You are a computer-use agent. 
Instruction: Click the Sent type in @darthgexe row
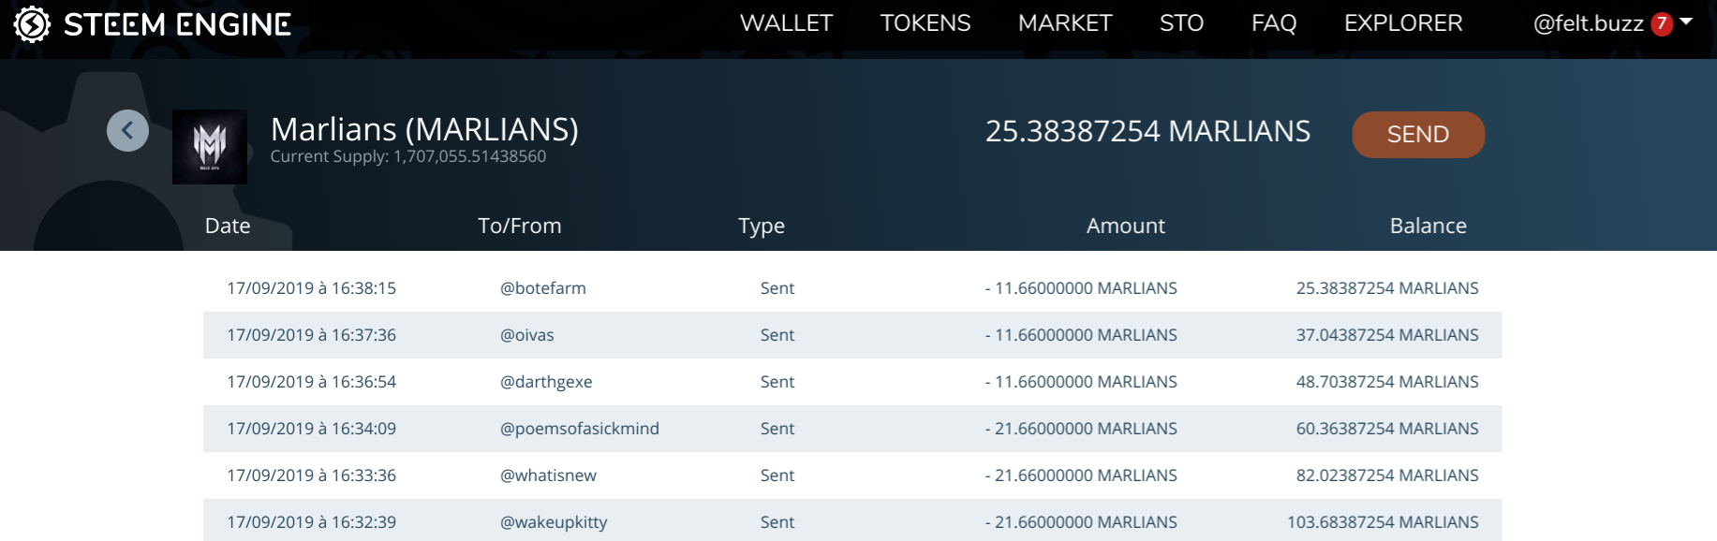click(777, 382)
